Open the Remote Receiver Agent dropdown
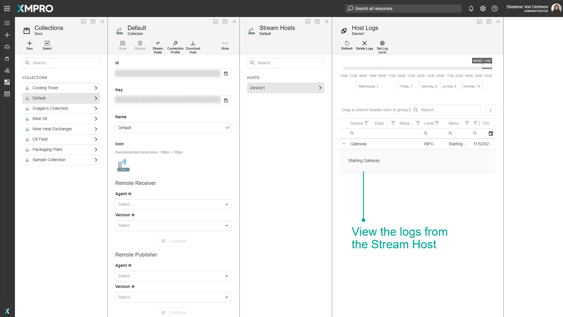The height and width of the screenshot is (317, 563). coord(173,204)
